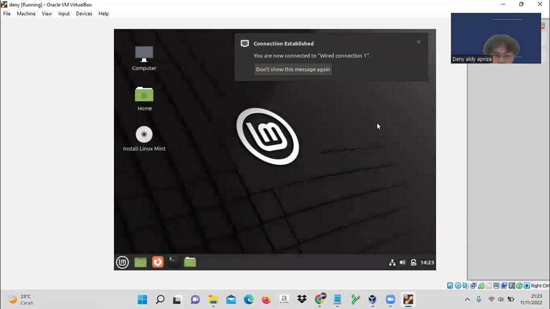550x309 pixels.
Task: Click VirtualBox audio indicator in status bar
Action: point(465,286)
